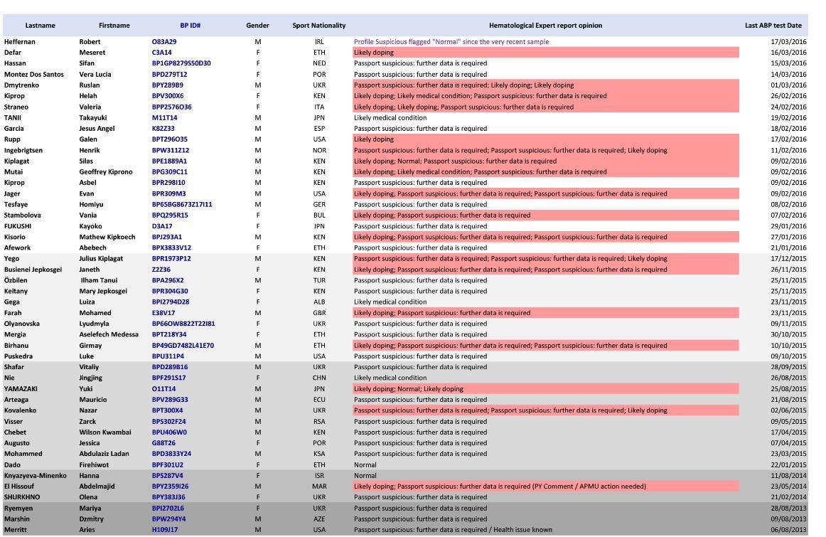Click firstname Mathew Kipkoech
826x537 pixels.
click(x=107, y=237)
